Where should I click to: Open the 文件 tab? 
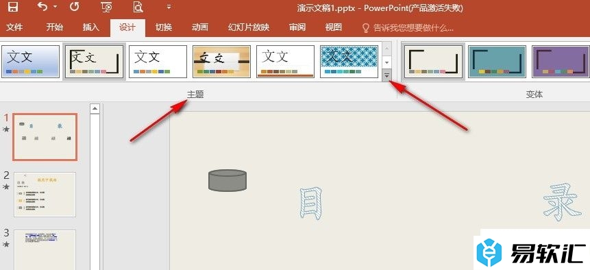14,27
